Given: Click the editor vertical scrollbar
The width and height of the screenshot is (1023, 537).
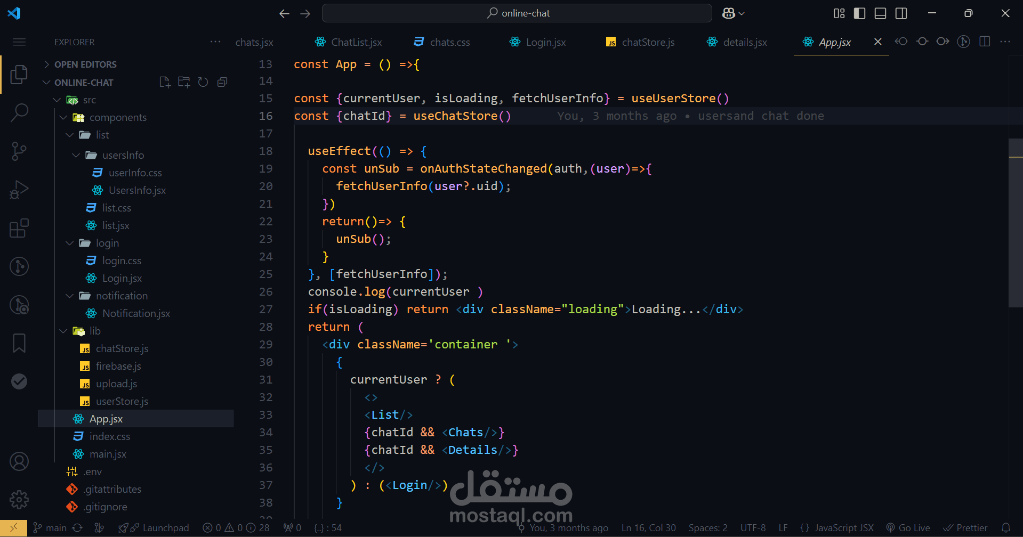Looking at the screenshot, I should [x=1016, y=223].
